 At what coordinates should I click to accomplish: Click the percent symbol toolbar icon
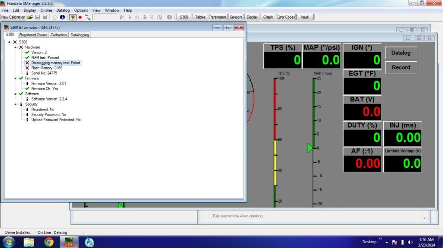(x=152, y=17)
